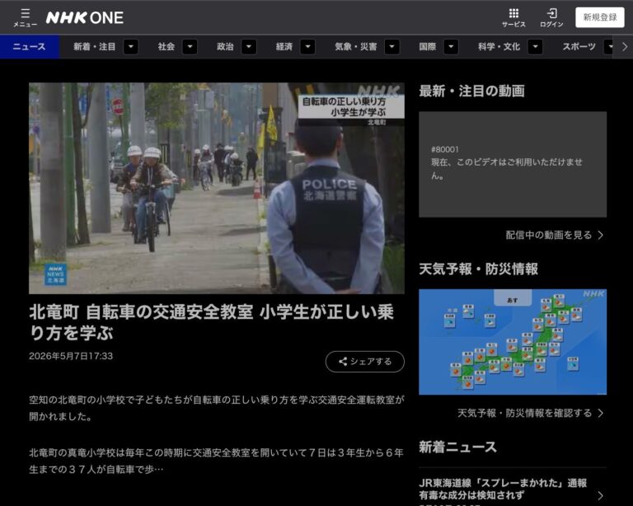Click the share icon in シェアする
The width and height of the screenshot is (633, 506).
[343, 362]
